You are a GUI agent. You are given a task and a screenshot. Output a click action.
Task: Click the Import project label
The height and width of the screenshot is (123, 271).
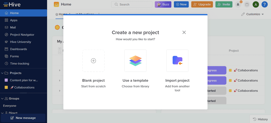[177, 81]
